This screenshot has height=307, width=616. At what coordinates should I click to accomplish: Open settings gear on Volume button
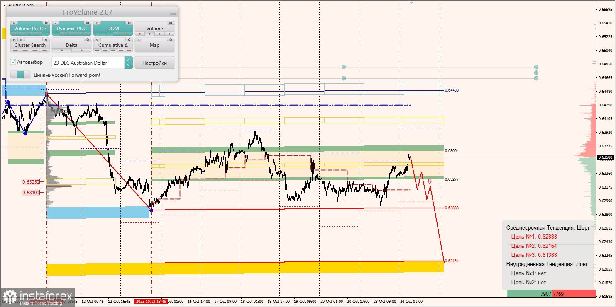click(171, 23)
